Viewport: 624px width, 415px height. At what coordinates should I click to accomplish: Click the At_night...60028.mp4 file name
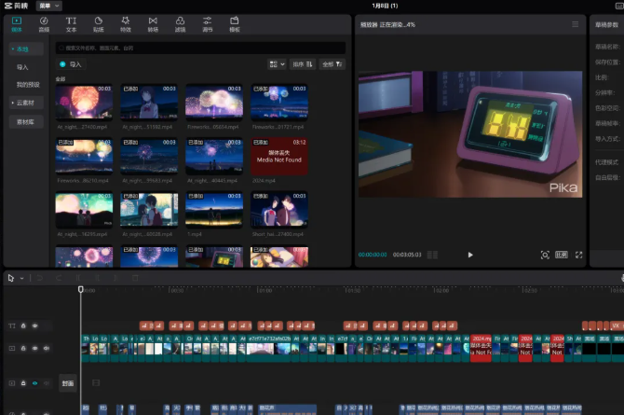coord(147,234)
